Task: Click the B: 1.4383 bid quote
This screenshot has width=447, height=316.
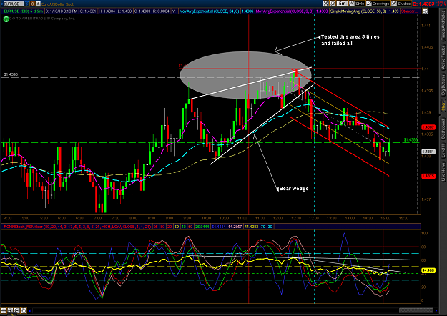Action: (x=423, y=4)
